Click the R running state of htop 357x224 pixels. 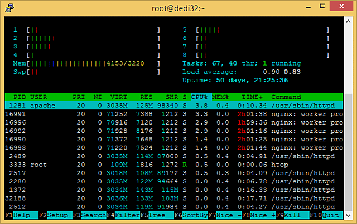(185, 165)
